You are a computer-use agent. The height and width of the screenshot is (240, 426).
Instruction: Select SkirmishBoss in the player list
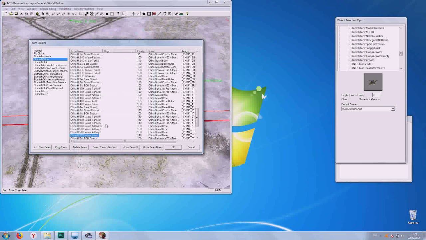pyautogui.click(x=41, y=91)
